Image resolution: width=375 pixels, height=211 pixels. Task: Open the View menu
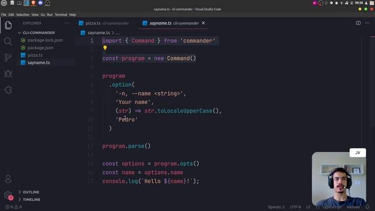35,15
